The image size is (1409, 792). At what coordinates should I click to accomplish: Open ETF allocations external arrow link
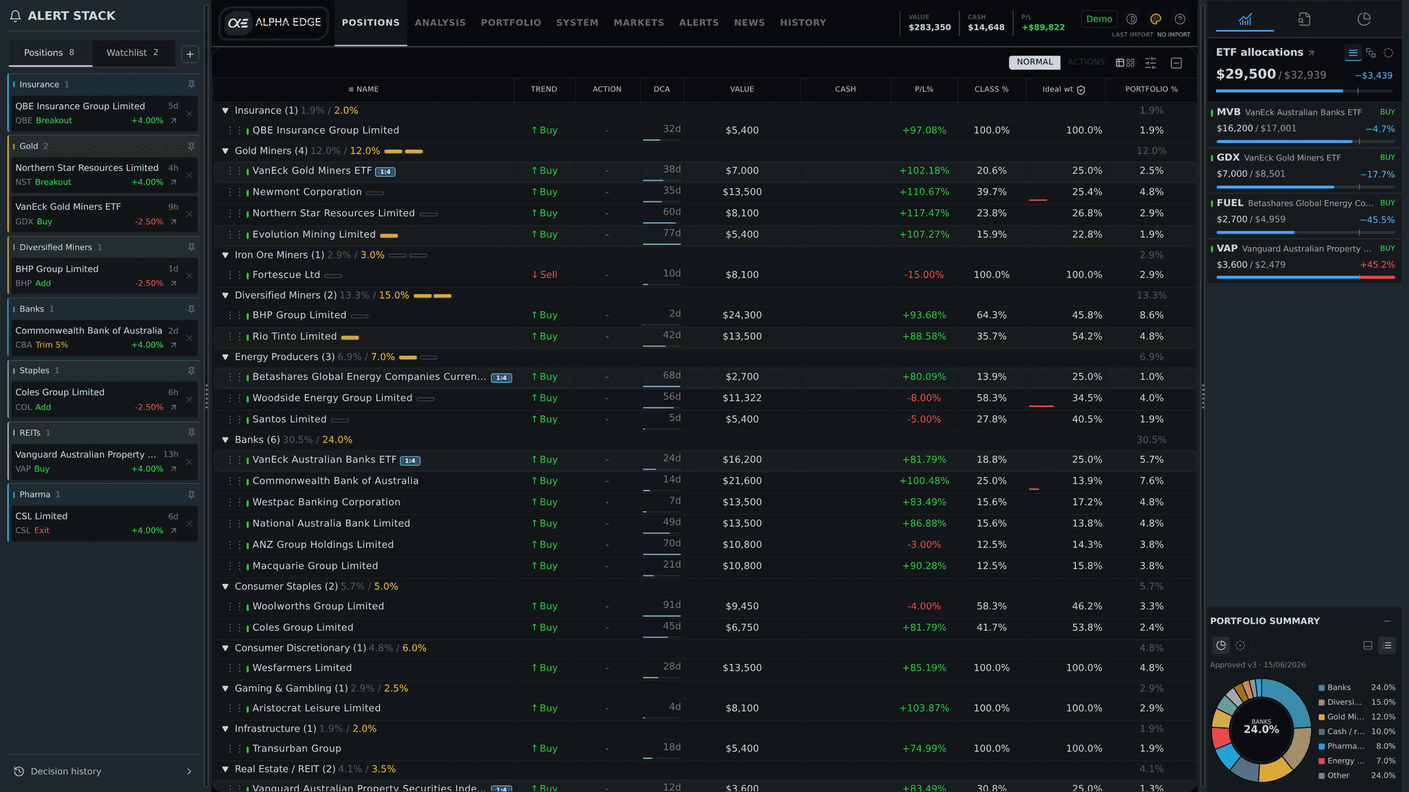(1311, 54)
